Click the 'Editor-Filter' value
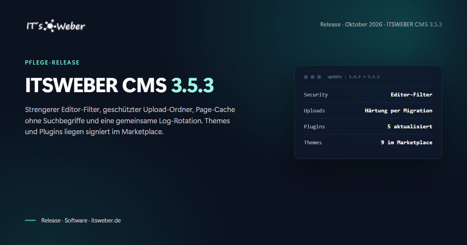This screenshot has height=245, width=467. tap(411, 94)
